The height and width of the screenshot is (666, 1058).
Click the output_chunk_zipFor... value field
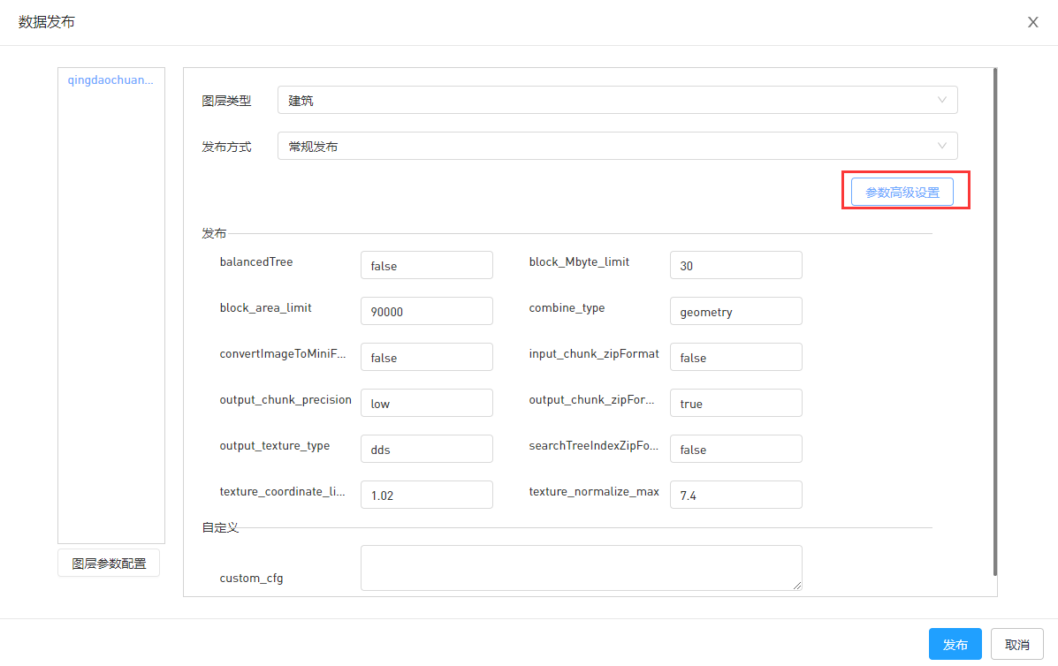pos(735,403)
